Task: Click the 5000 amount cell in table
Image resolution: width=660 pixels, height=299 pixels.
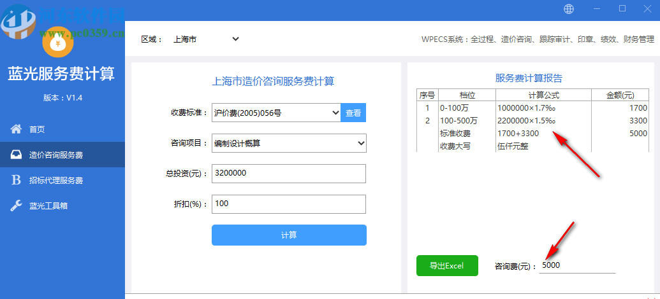Action: 620,134
